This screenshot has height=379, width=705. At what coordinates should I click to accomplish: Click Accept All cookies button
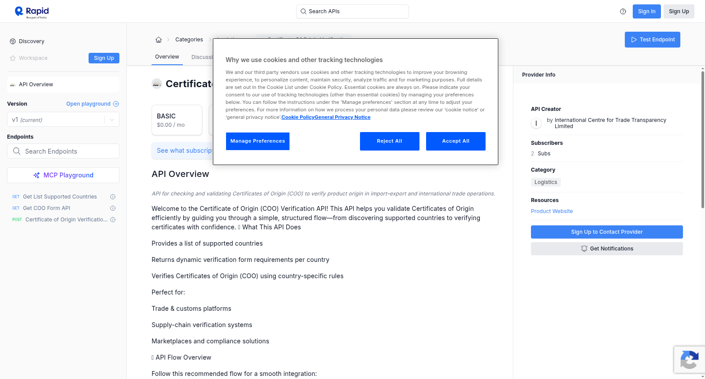[x=456, y=141]
